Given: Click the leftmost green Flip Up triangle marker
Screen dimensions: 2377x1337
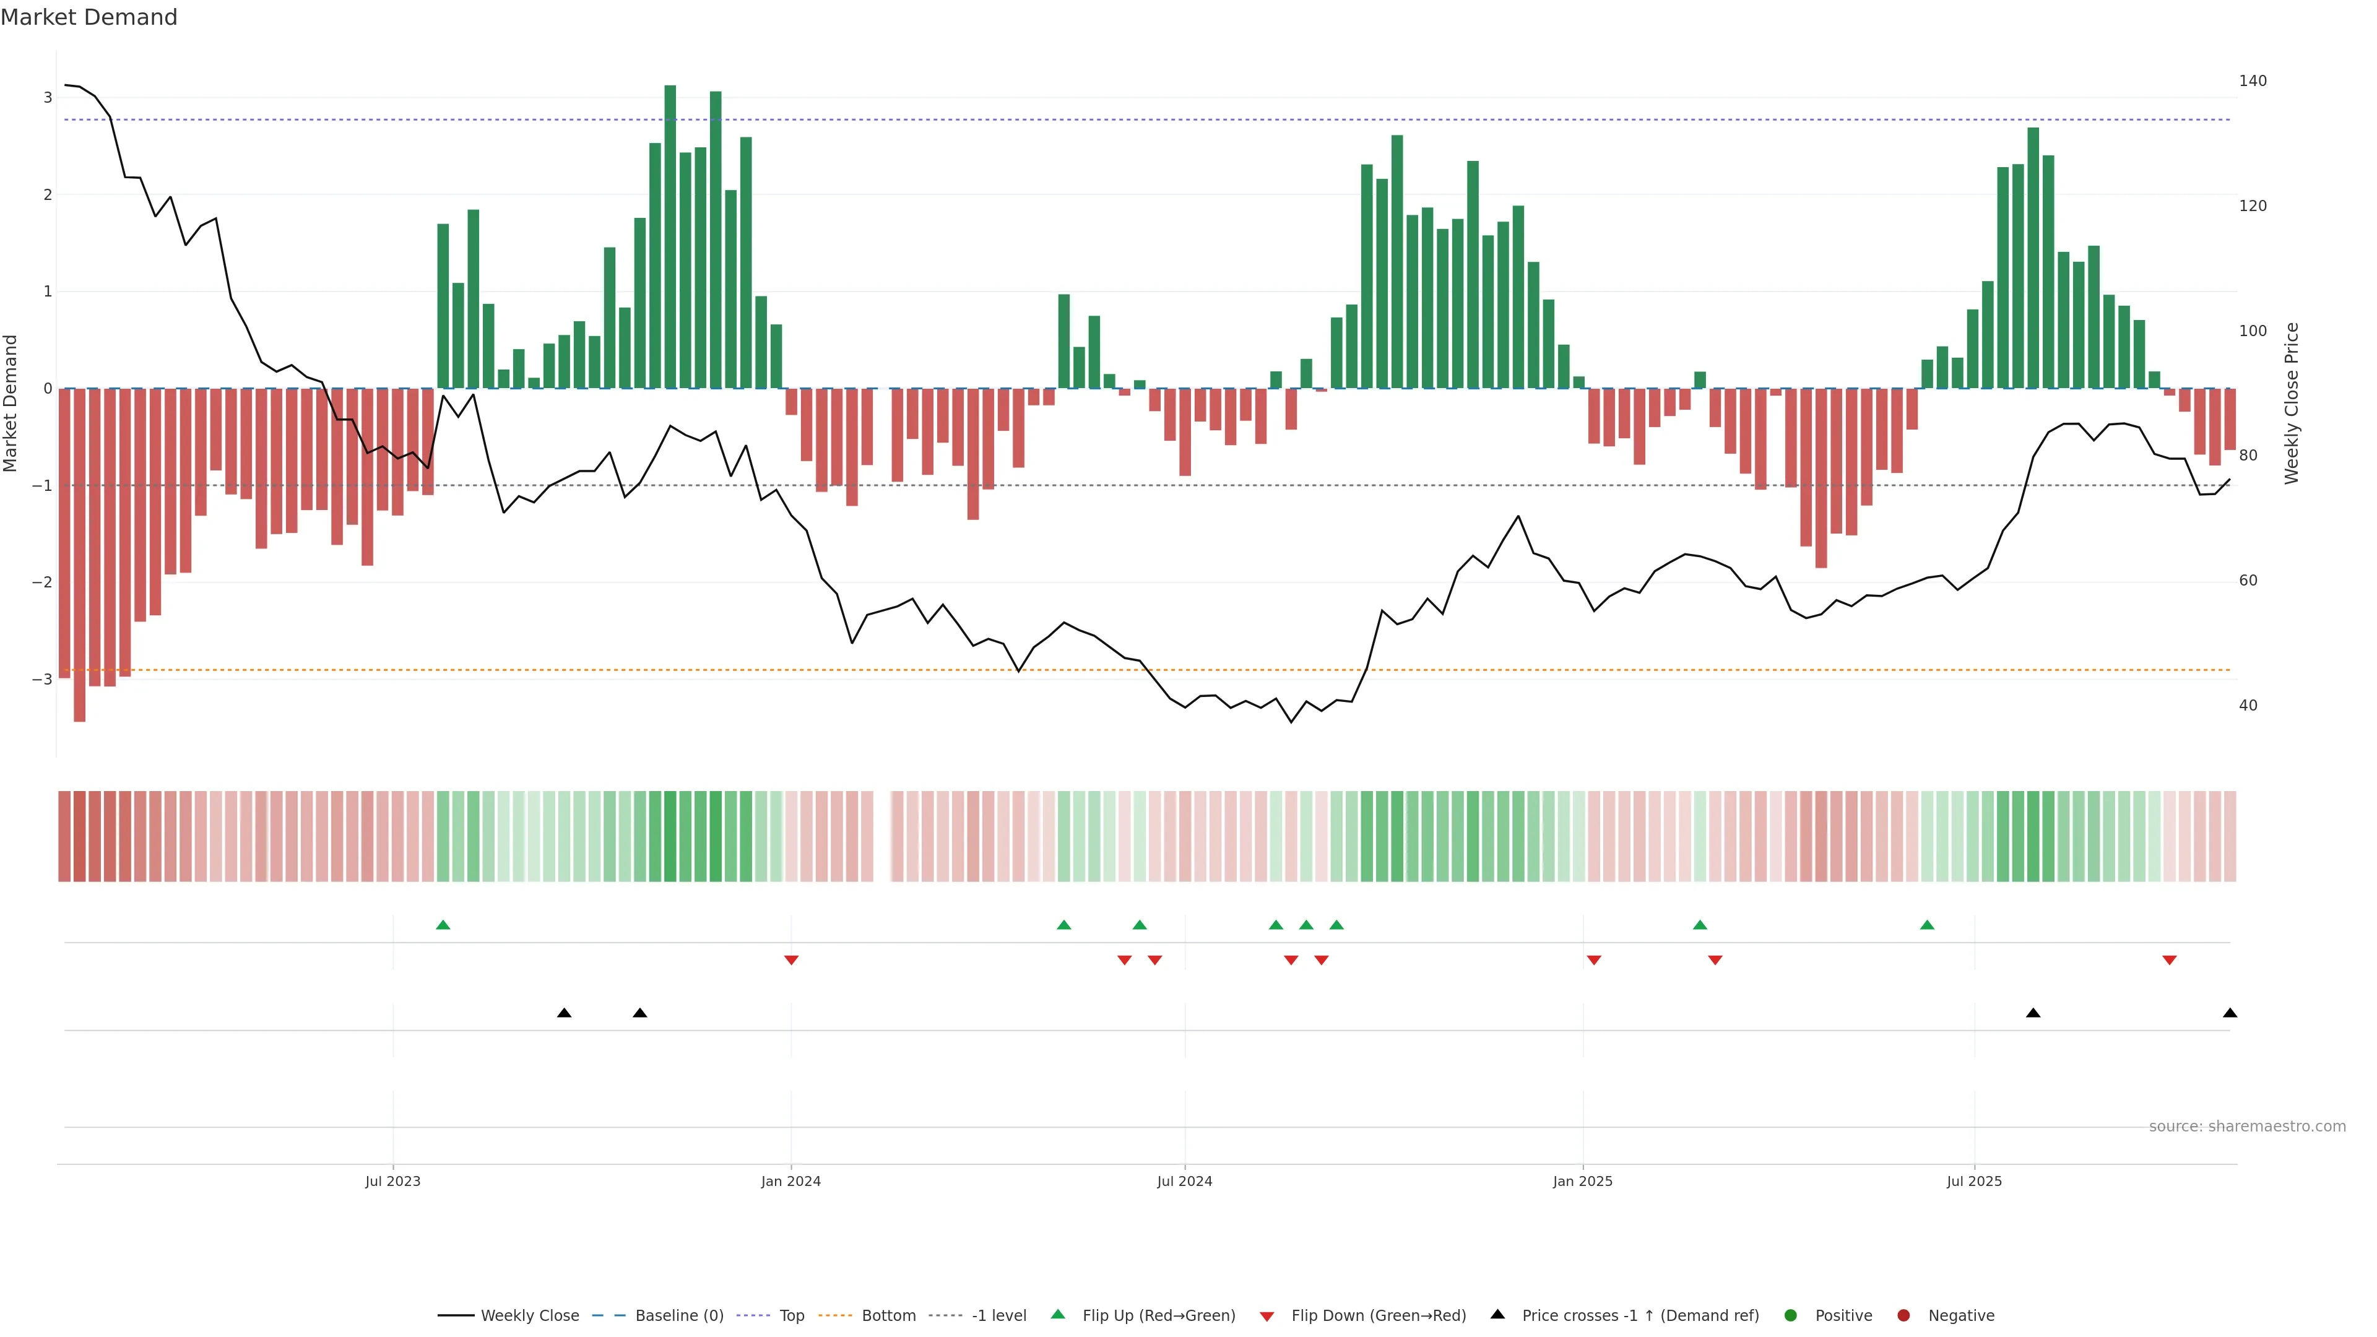Looking at the screenshot, I should 443,925.
